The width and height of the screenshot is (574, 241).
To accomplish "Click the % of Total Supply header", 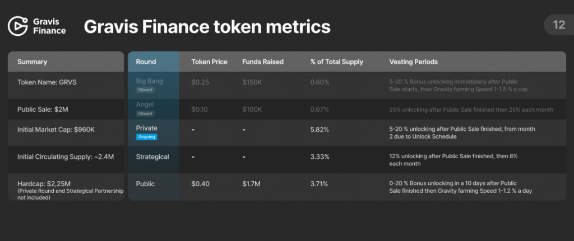I will tap(336, 62).
